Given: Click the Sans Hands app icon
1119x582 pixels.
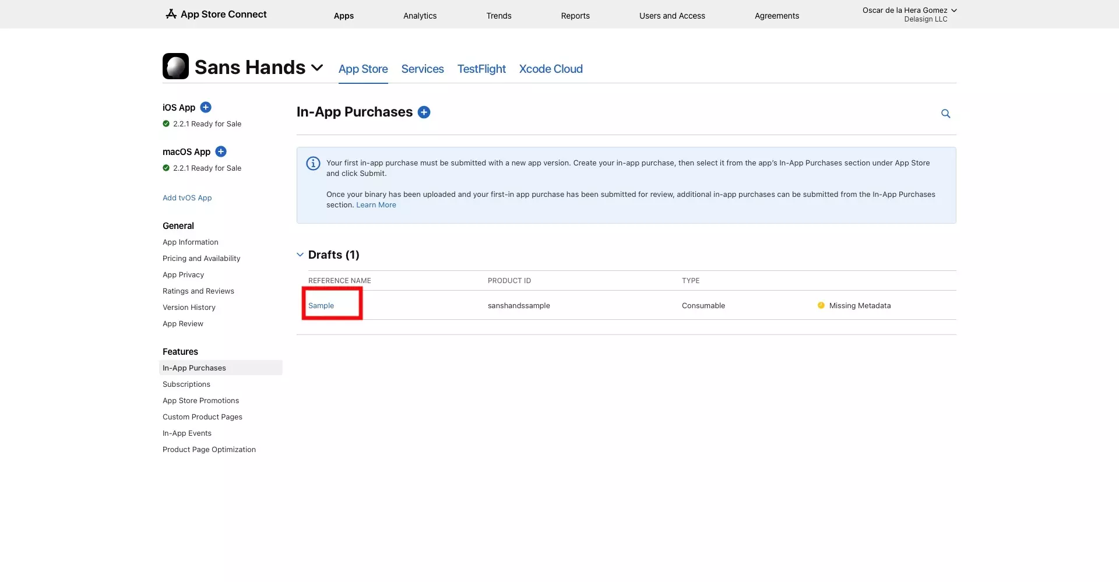Looking at the screenshot, I should pyautogui.click(x=175, y=66).
